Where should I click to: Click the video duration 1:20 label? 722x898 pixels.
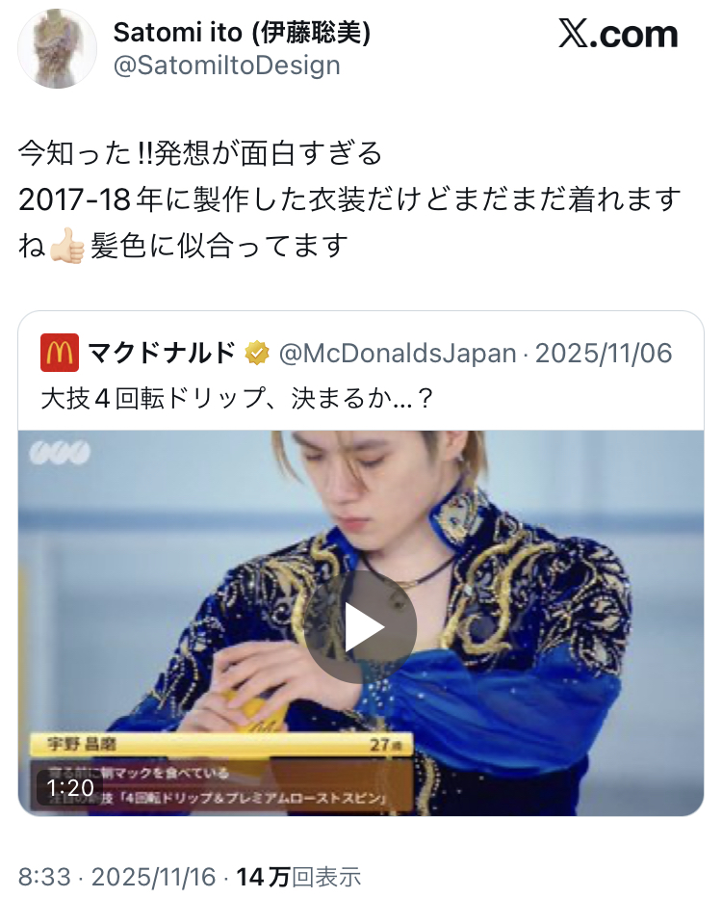point(70,787)
